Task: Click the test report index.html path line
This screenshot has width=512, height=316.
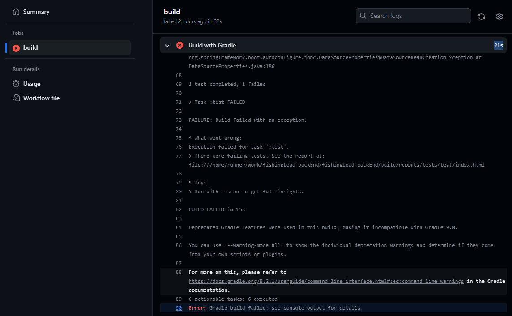Action: click(336, 165)
